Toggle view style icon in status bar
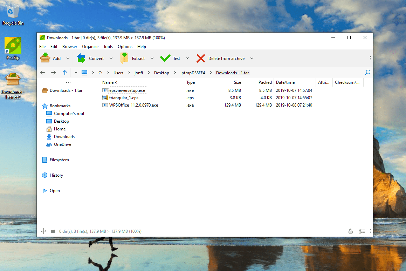 (x=362, y=231)
